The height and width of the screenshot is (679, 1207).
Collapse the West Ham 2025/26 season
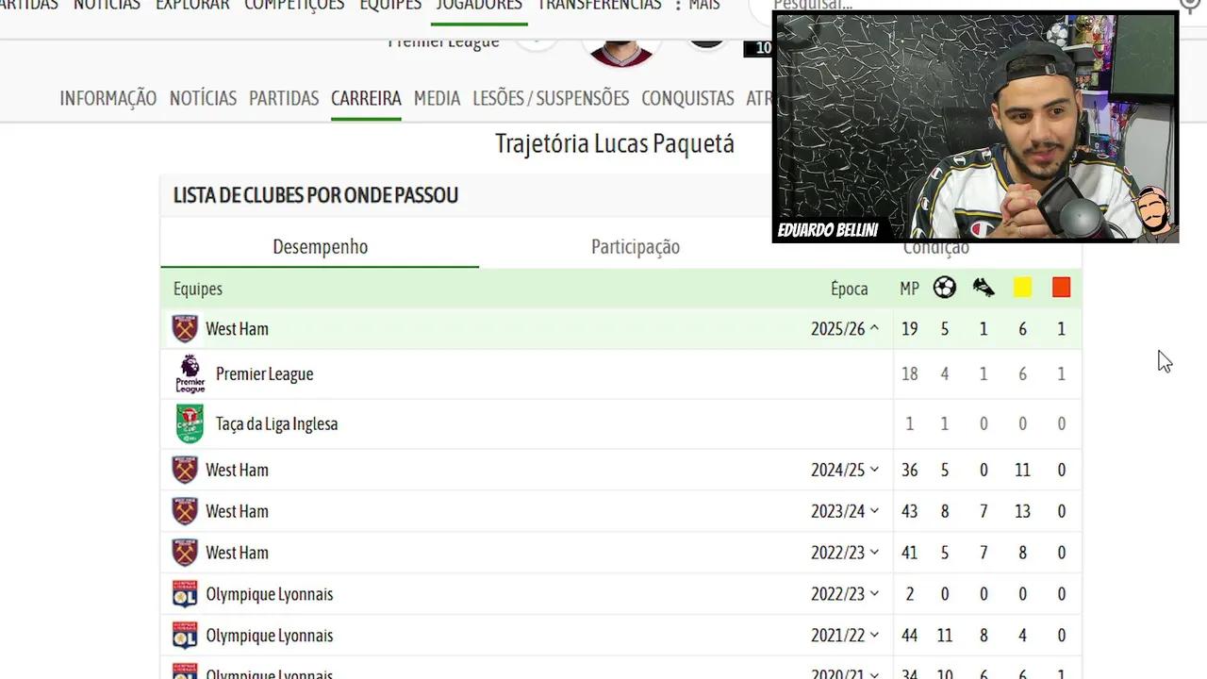click(845, 328)
